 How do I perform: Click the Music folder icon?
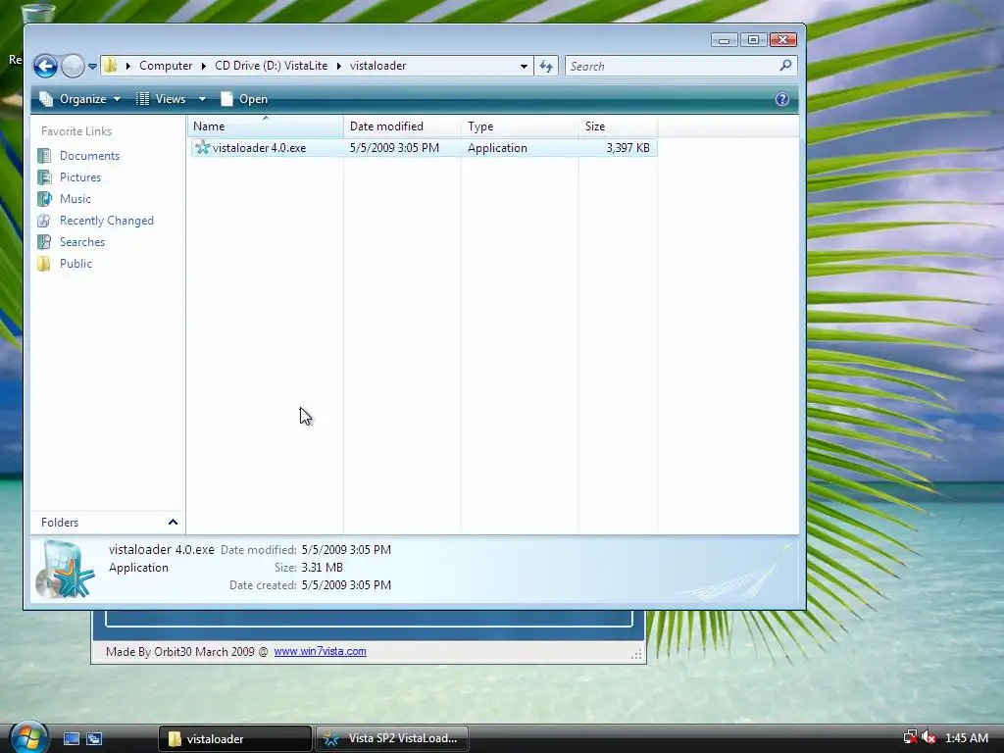pos(44,199)
